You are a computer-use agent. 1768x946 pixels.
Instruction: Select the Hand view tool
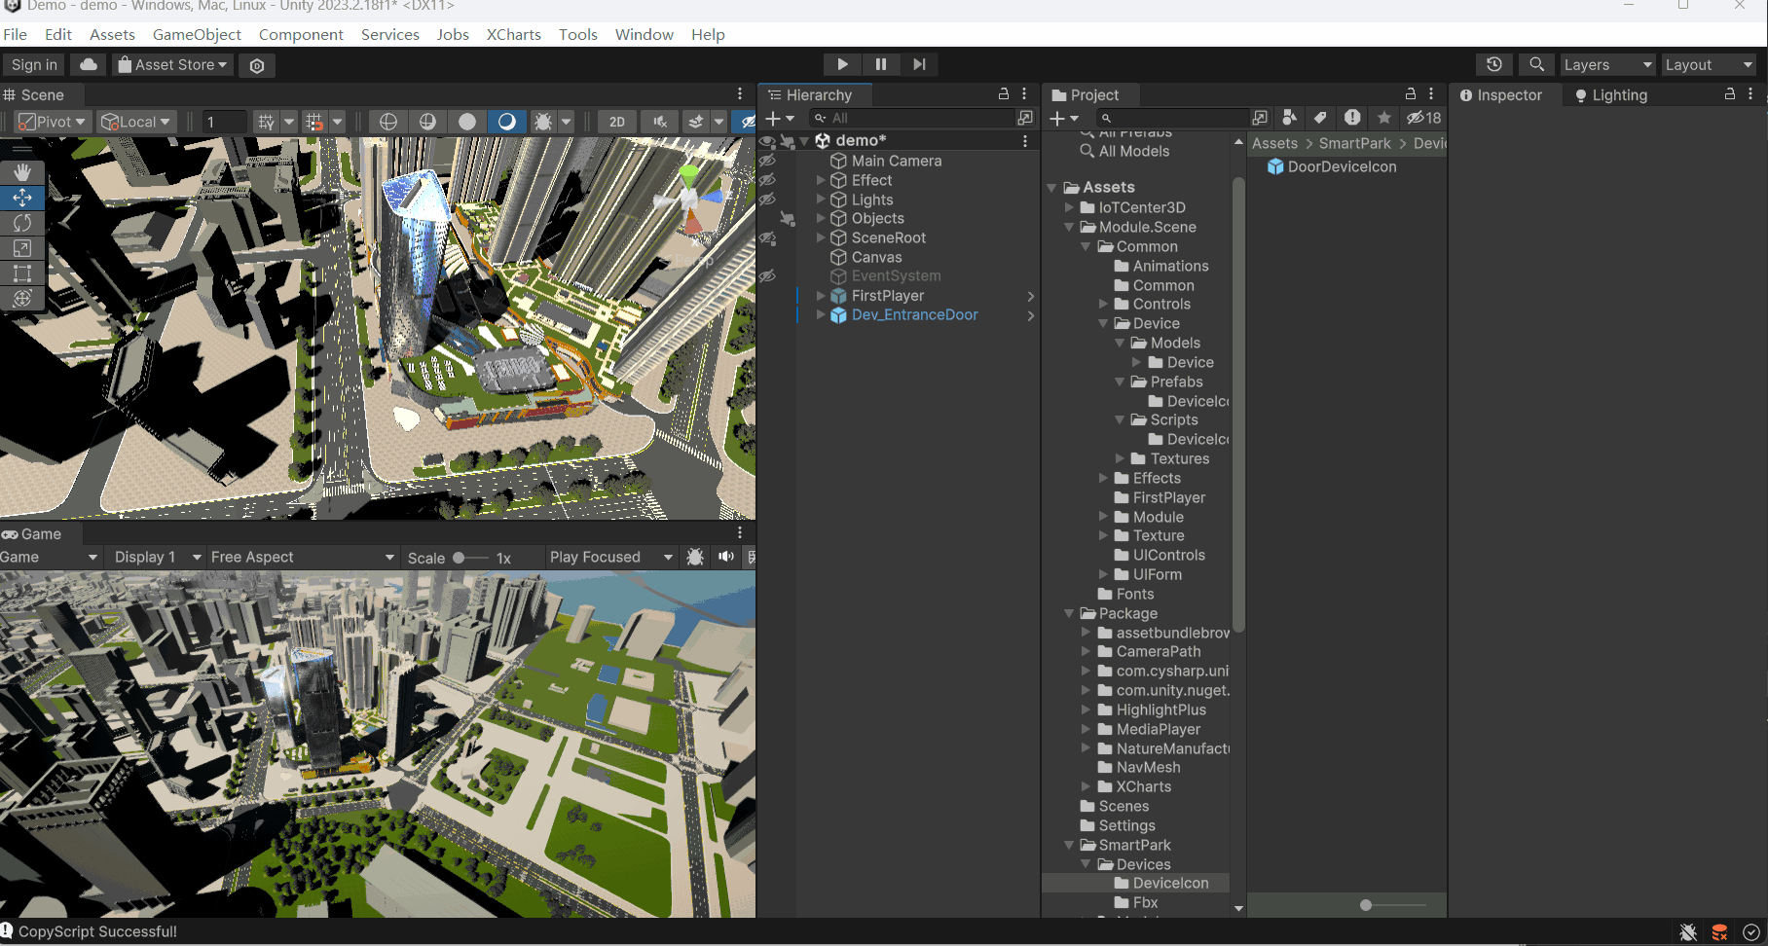22,172
